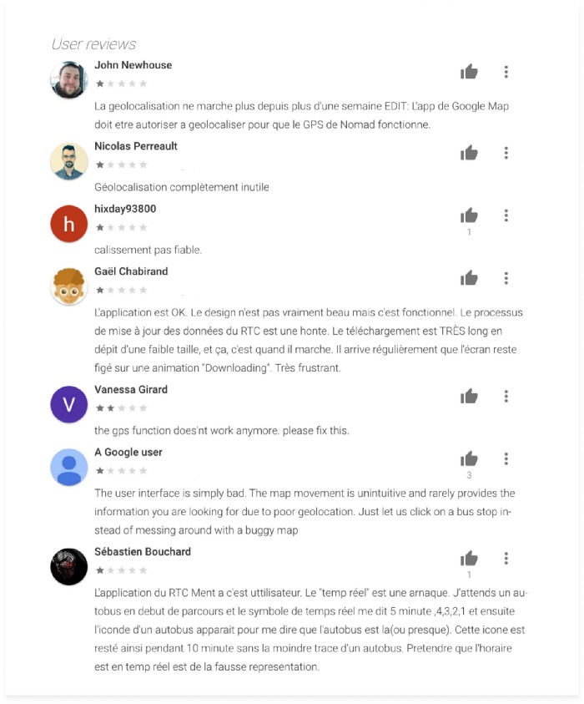The width and height of the screenshot is (584, 704).
Task: Click the purple 'V' avatar of Vanessa Girard
Action: coord(68,404)
